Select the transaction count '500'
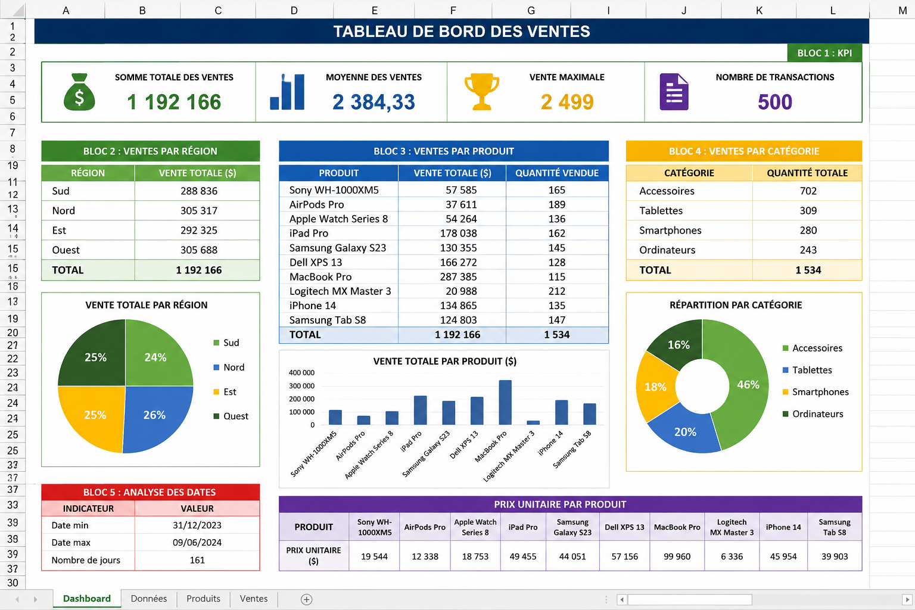Viewport: 915px width, 610px height. click(x=775, y=102)
